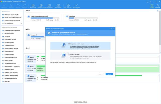161x104 pixels.
Task: Click the scroll up arrow of the disk list
Action: pos(160,10)
